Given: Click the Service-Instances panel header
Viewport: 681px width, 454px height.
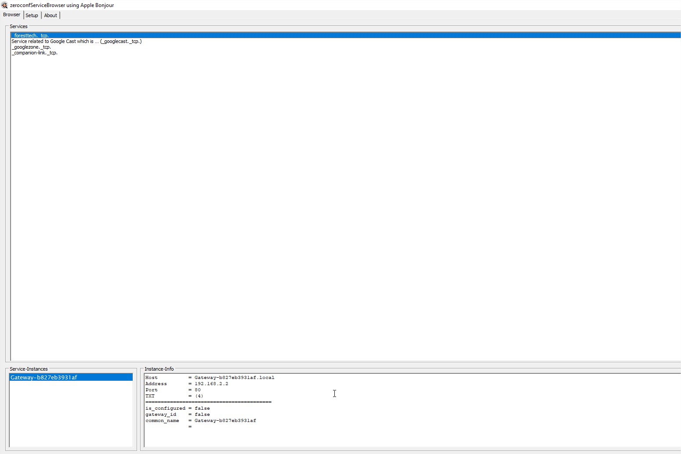Looking at the screenshot, I should (x=28, y=369).
